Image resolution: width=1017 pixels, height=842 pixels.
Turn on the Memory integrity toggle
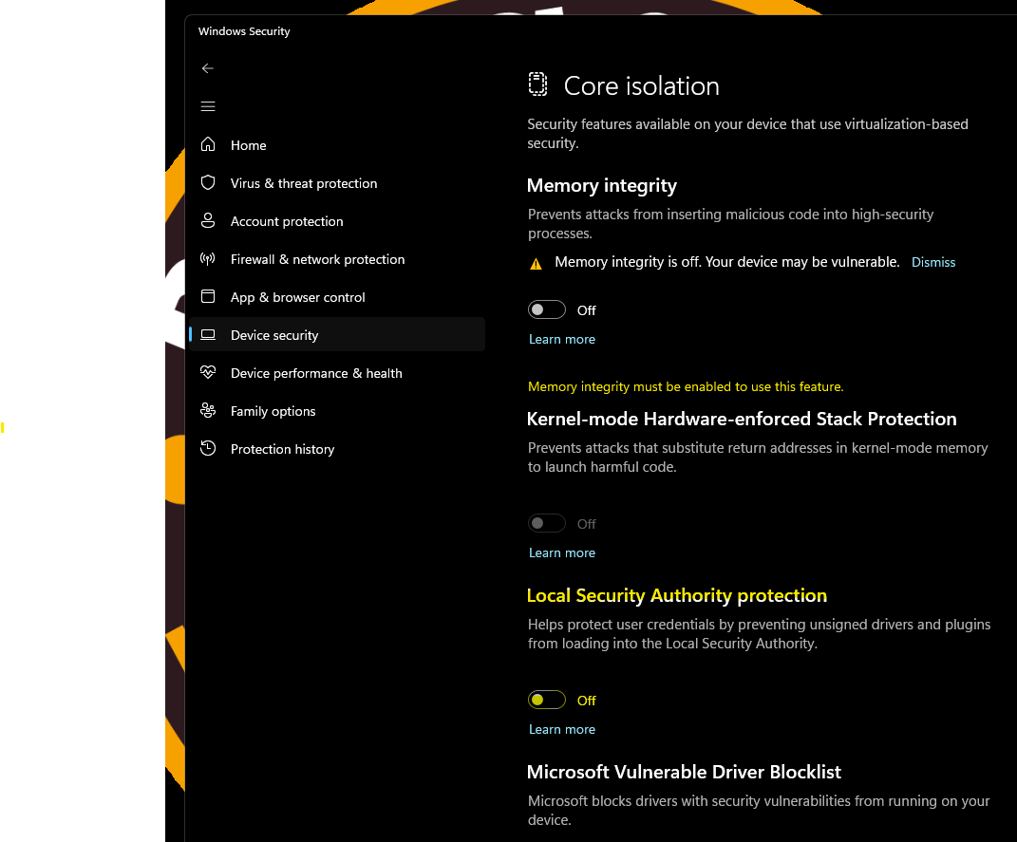[x=547, y=309]
